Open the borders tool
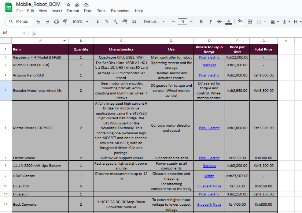 point(250,22)
